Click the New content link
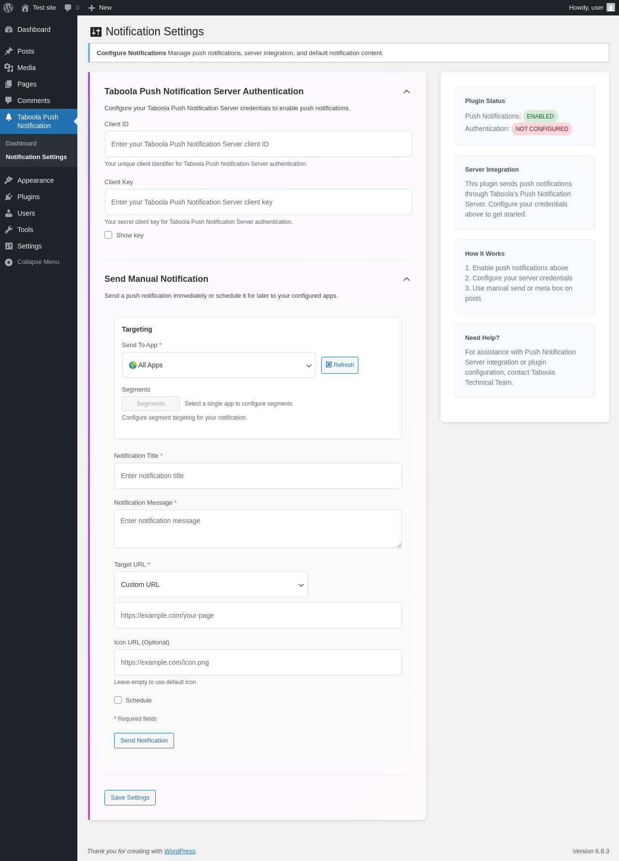The image size is (619, 861). click(x=100, y=8)
